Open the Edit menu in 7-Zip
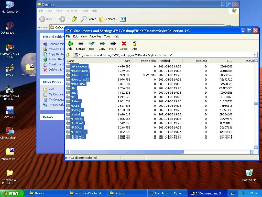 pos(75,36)
